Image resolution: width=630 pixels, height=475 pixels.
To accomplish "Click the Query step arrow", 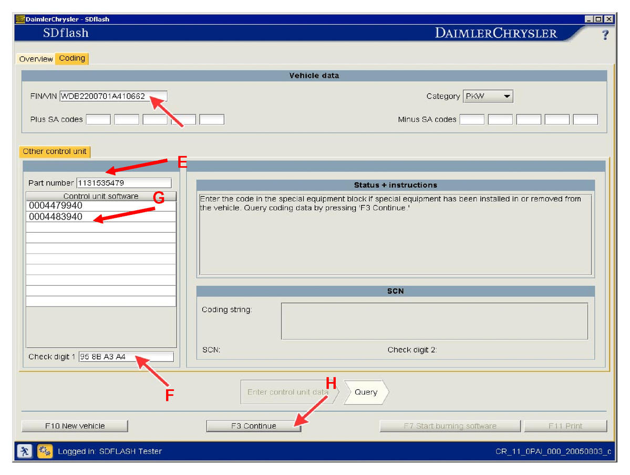I will click(366, 392).
